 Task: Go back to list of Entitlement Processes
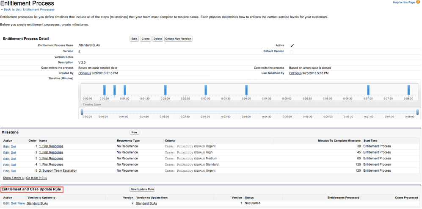pos(29,9)
